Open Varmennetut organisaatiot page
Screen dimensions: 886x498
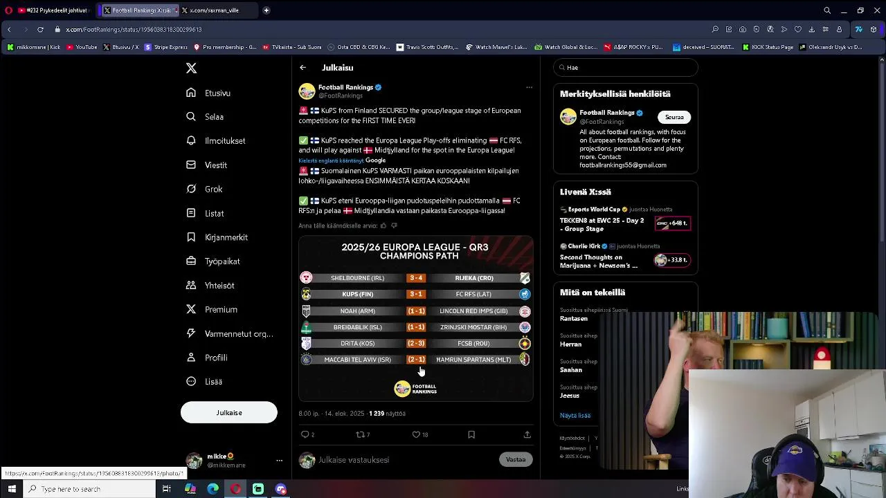pos(230,333)
